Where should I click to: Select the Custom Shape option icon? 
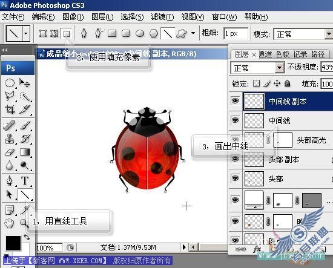(x=182, y=33)
